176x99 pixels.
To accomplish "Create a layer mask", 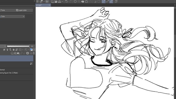I will click(27, 53).
